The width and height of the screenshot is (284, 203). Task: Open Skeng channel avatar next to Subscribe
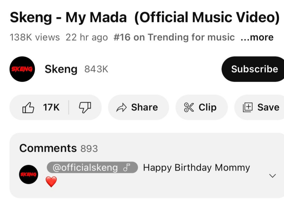click(22, 69)
